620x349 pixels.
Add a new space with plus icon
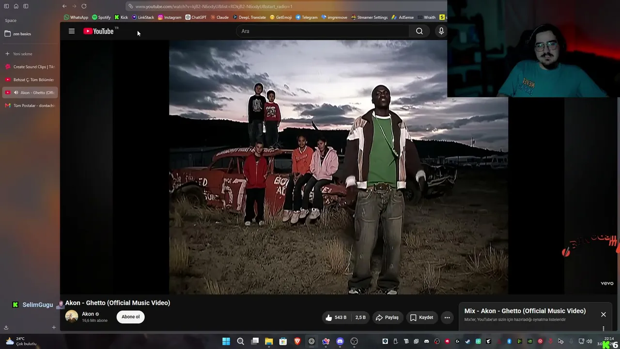tap(54, 328)
